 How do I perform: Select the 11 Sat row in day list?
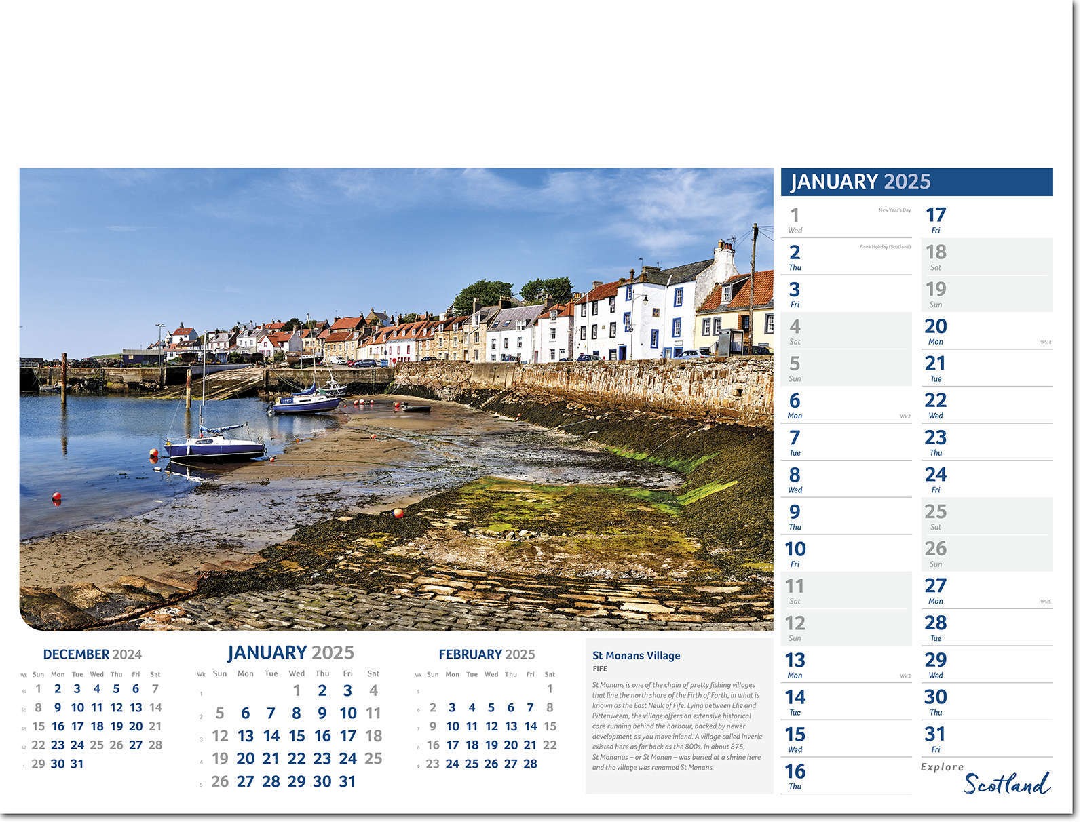[846, 590]
